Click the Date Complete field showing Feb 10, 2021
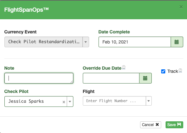The height and width of the screenshot is (133, 187). tap(135, 42)
